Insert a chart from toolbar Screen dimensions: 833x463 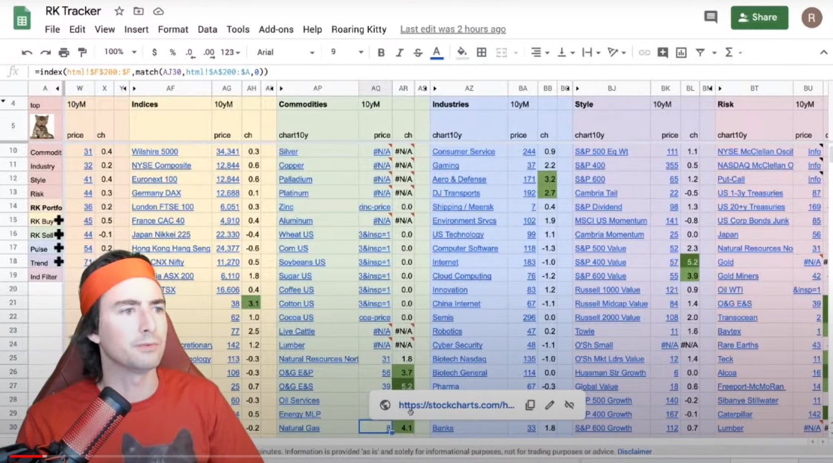tap(681, 52)
